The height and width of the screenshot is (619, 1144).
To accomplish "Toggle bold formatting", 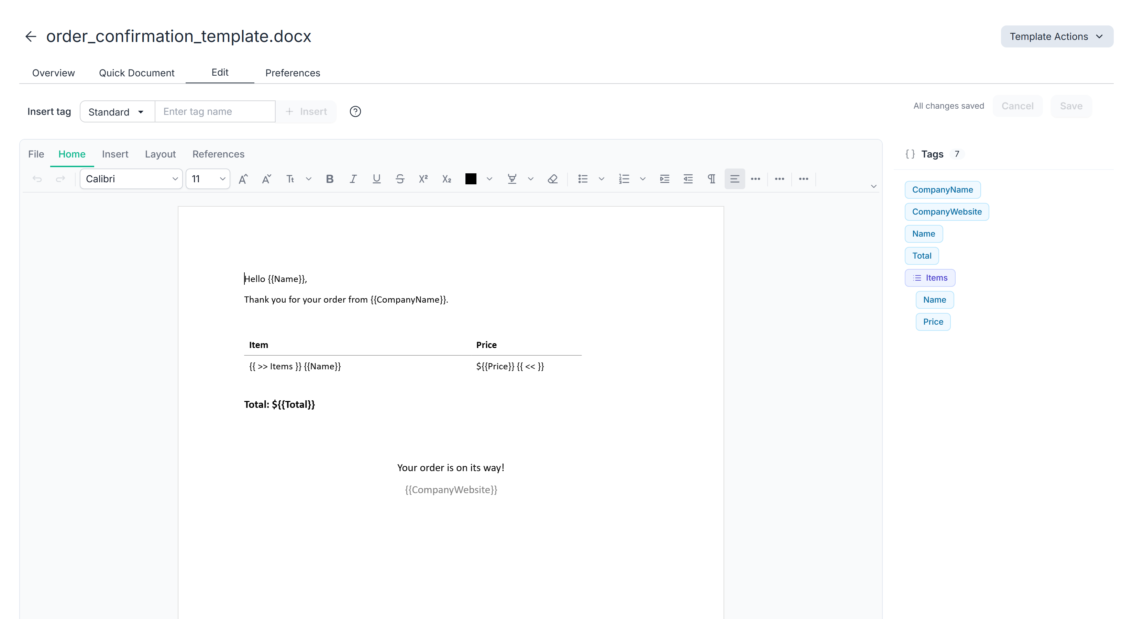I will [x=330, y=178].
